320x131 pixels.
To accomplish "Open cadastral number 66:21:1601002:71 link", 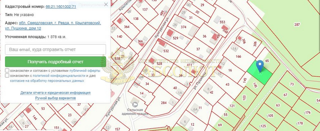I will (61, 7).
